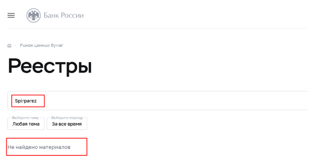The width and height of the screenshot is (310, 165).
Task: Click the word России in the logo
Action: [72, 15]
